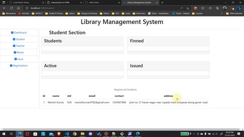The height and width of the screenshot is (137, 244).
Task: Close the Code block Theme tab
Action: [43, 3]
